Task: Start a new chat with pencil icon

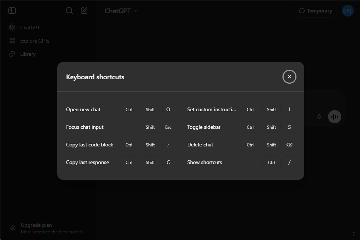Action: 84,11
